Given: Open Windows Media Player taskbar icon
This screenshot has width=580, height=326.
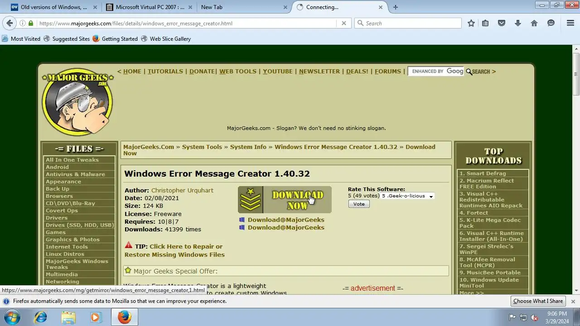Looking at the screenshot, I should (96, 317).
